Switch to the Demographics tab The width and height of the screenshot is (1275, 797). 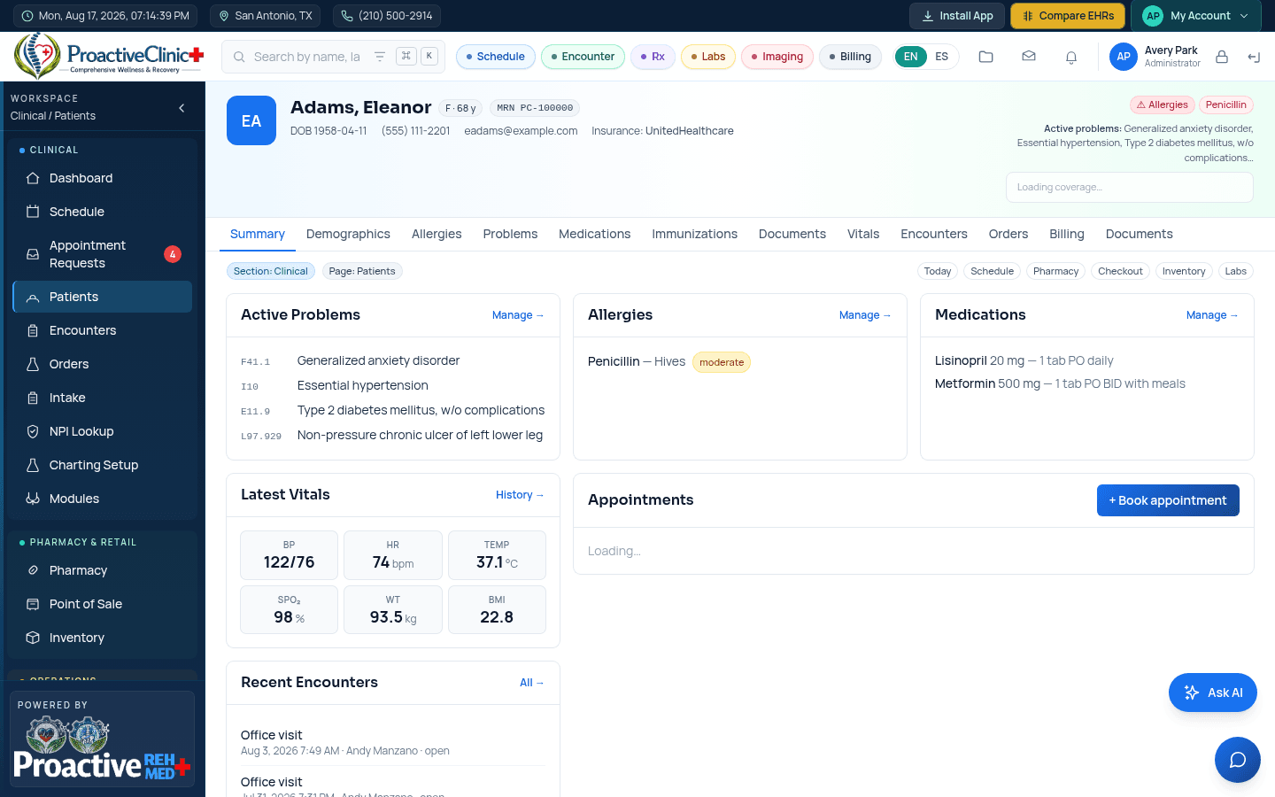tap(348, 234)
